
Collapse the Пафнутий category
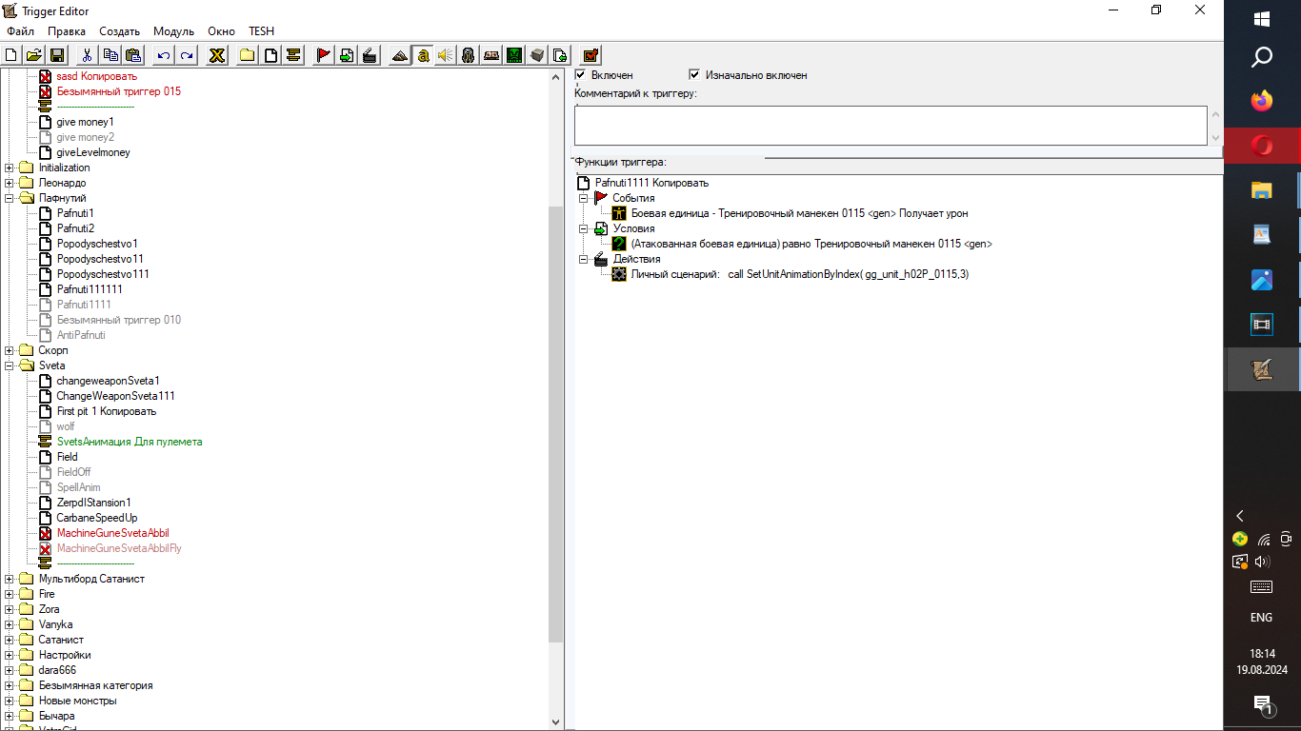10,198
